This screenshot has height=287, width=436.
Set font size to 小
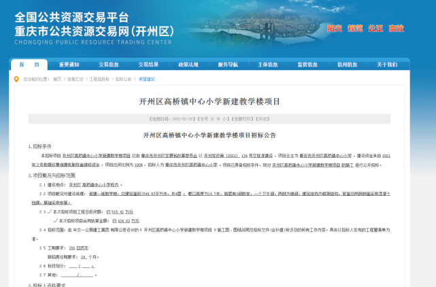(x=224, y=119)
